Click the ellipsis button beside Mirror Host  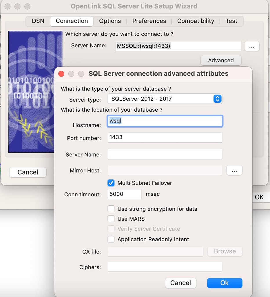point(234,170)
